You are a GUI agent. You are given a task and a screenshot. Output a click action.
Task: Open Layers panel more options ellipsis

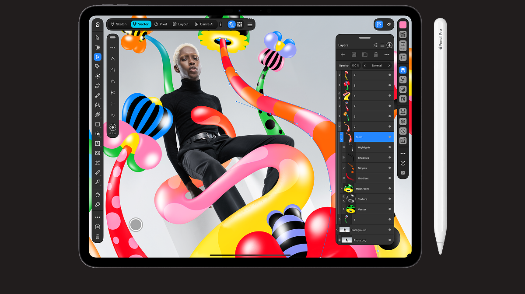(x=387, y=55)
